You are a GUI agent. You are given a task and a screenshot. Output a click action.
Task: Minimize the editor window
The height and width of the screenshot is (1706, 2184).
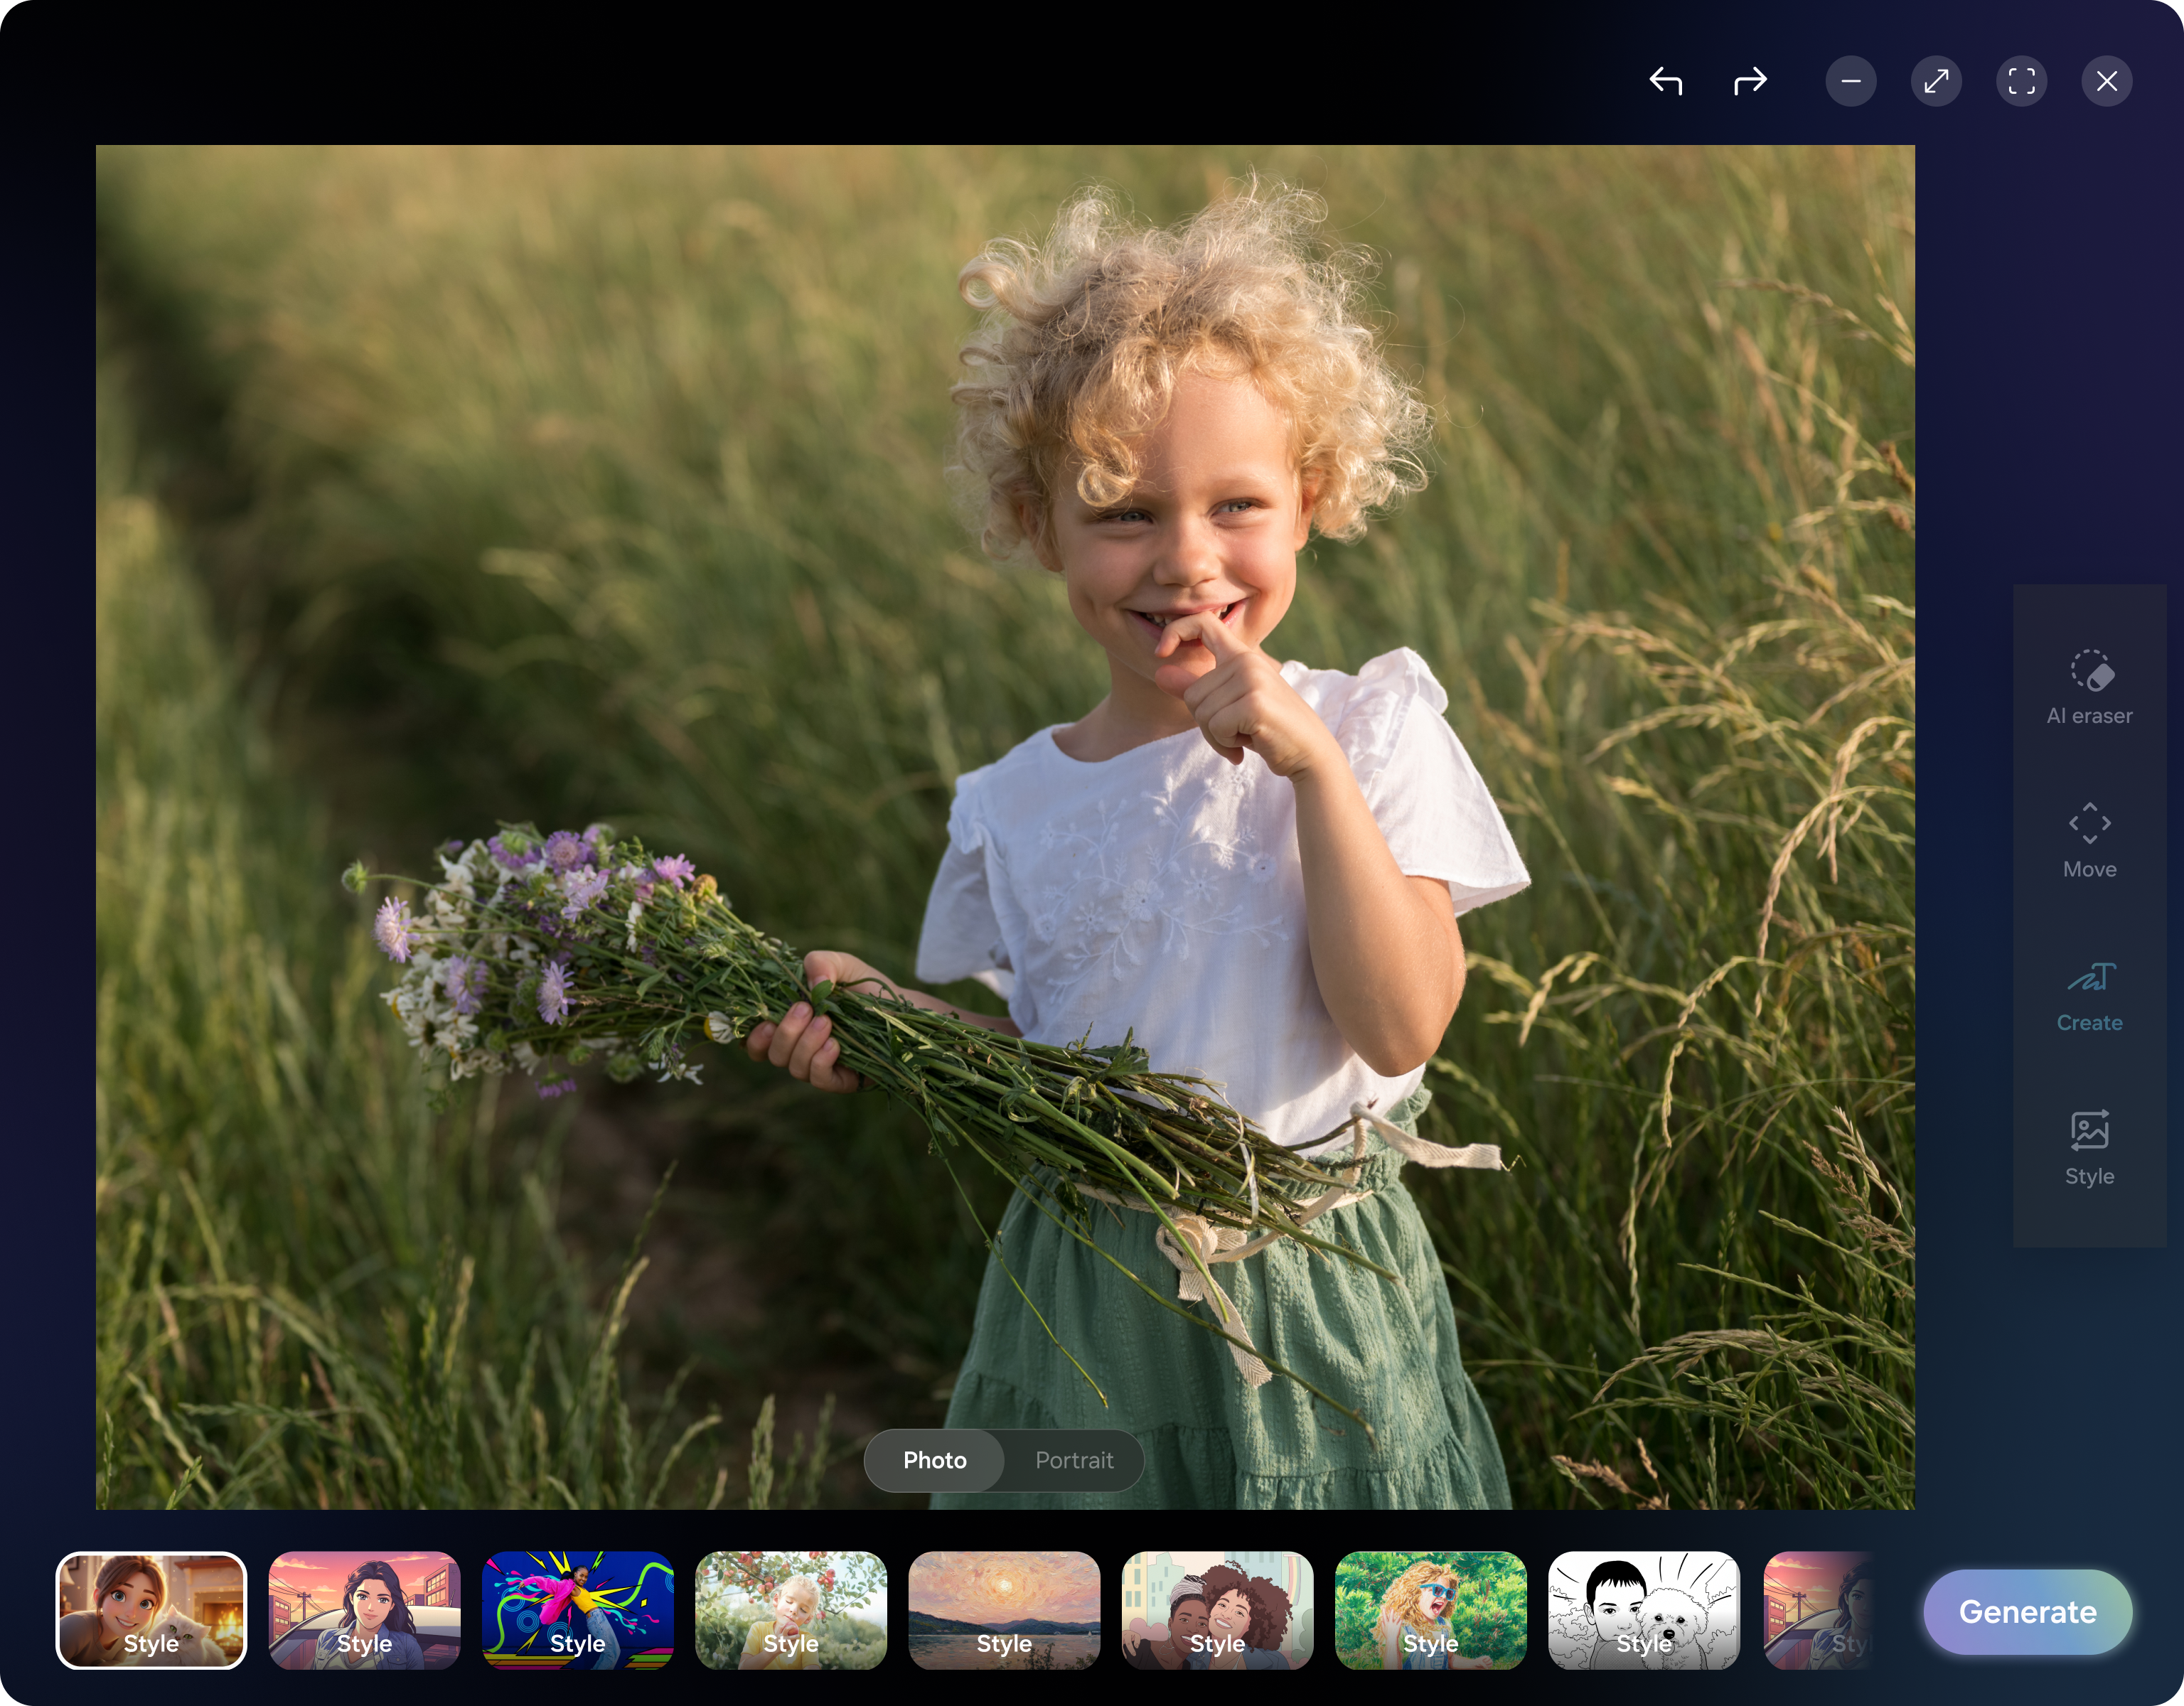coord(1851,81)
